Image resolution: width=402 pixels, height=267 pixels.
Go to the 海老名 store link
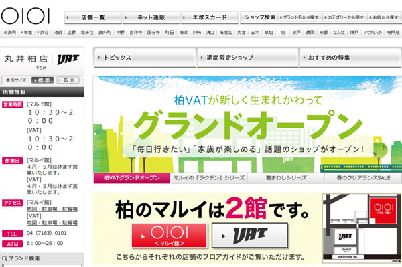click(x=226, y=33)
